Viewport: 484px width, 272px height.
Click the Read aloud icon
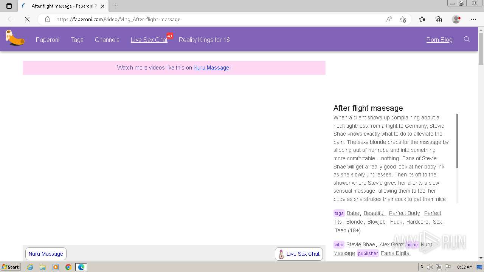(389, 19)
